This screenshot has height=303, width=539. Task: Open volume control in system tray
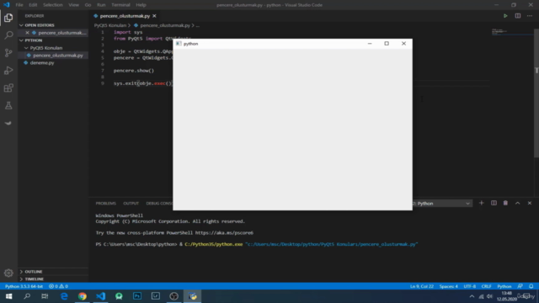pos(490,296)
